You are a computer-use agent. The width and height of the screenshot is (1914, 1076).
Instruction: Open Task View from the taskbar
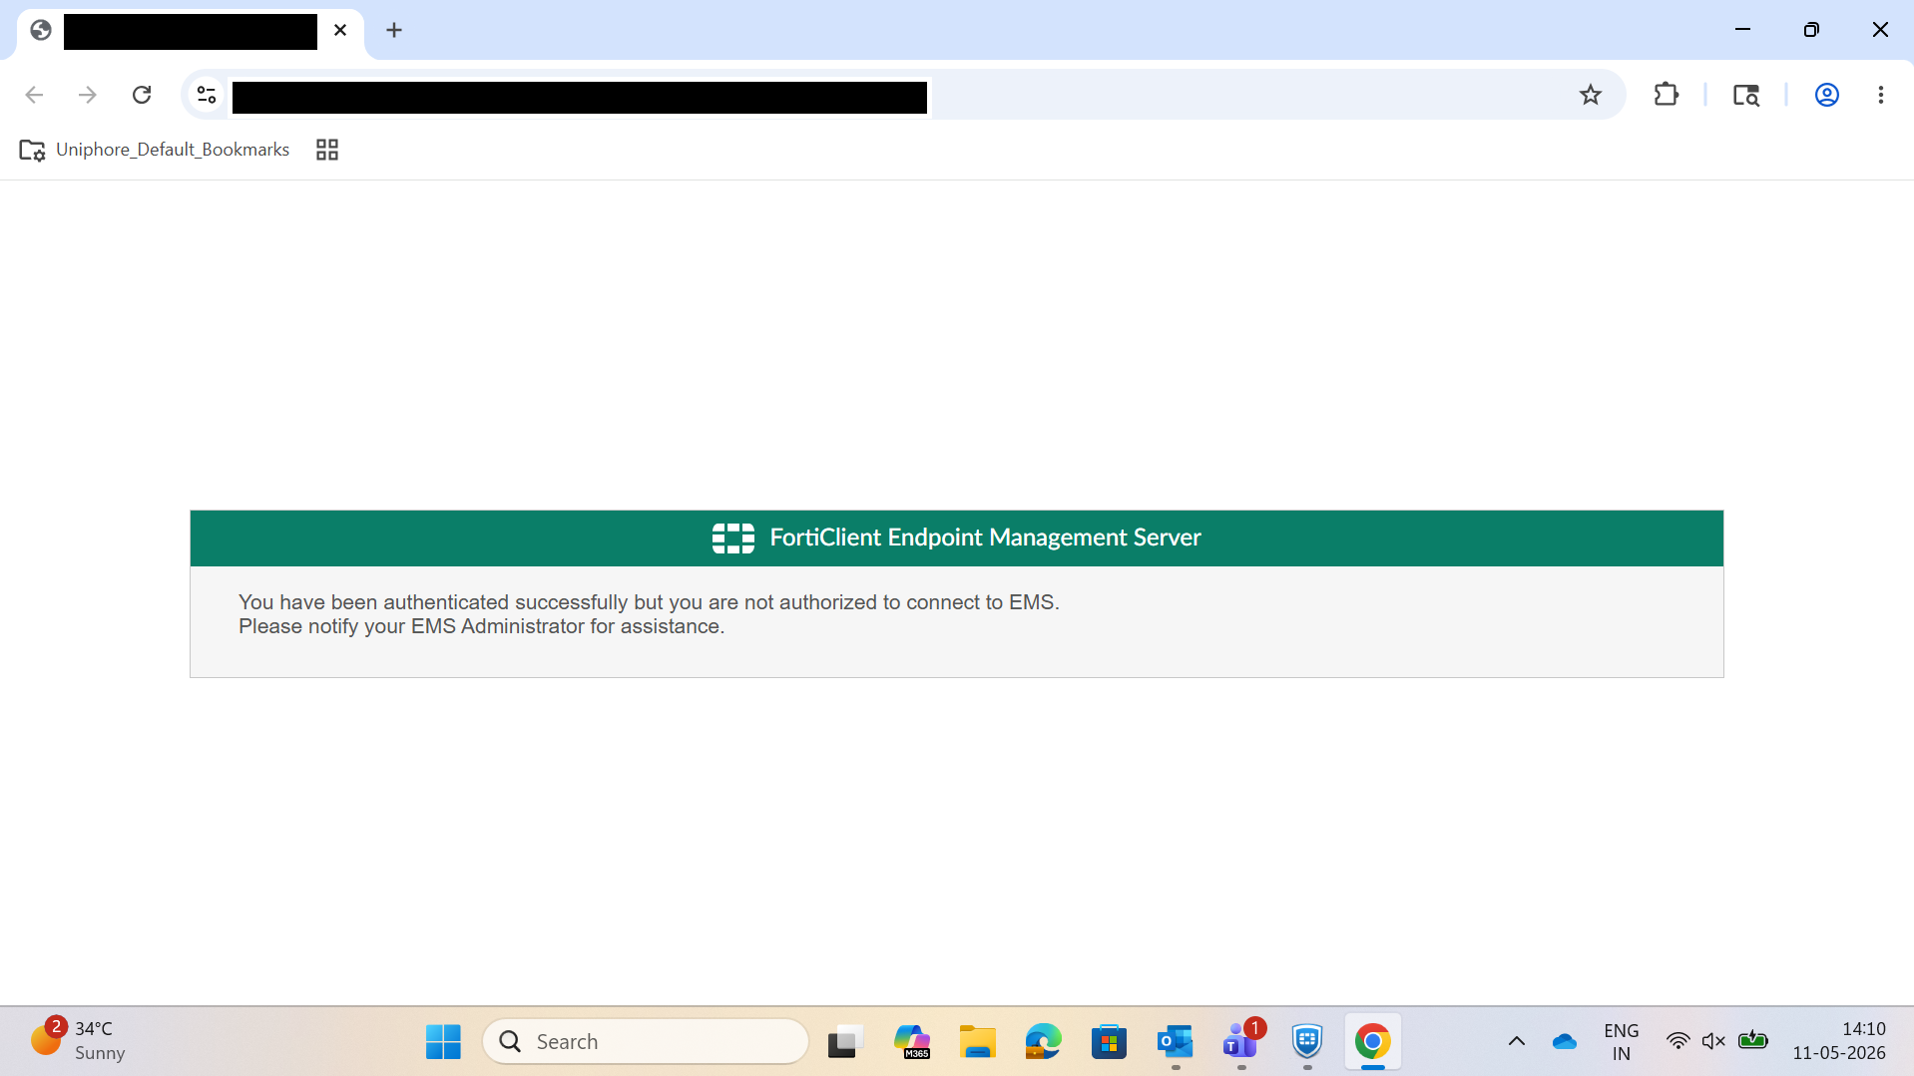pos(845,1042)
